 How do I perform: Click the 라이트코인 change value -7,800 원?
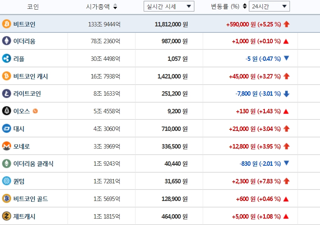point(246,94)
